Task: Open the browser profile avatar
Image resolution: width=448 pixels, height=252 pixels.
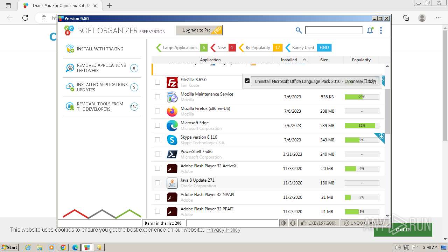Action: point(422,18)
